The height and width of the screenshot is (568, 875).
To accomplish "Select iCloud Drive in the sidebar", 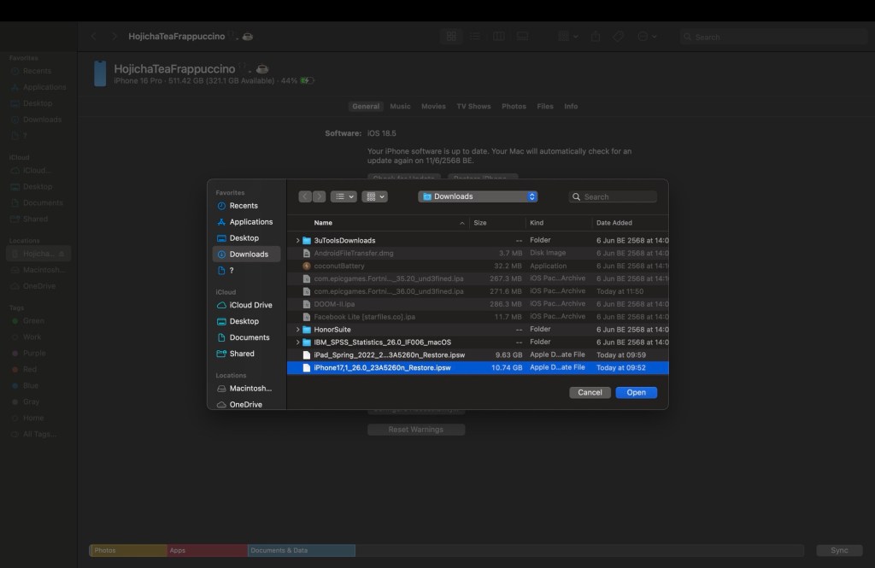I will (x=250, y=305).
